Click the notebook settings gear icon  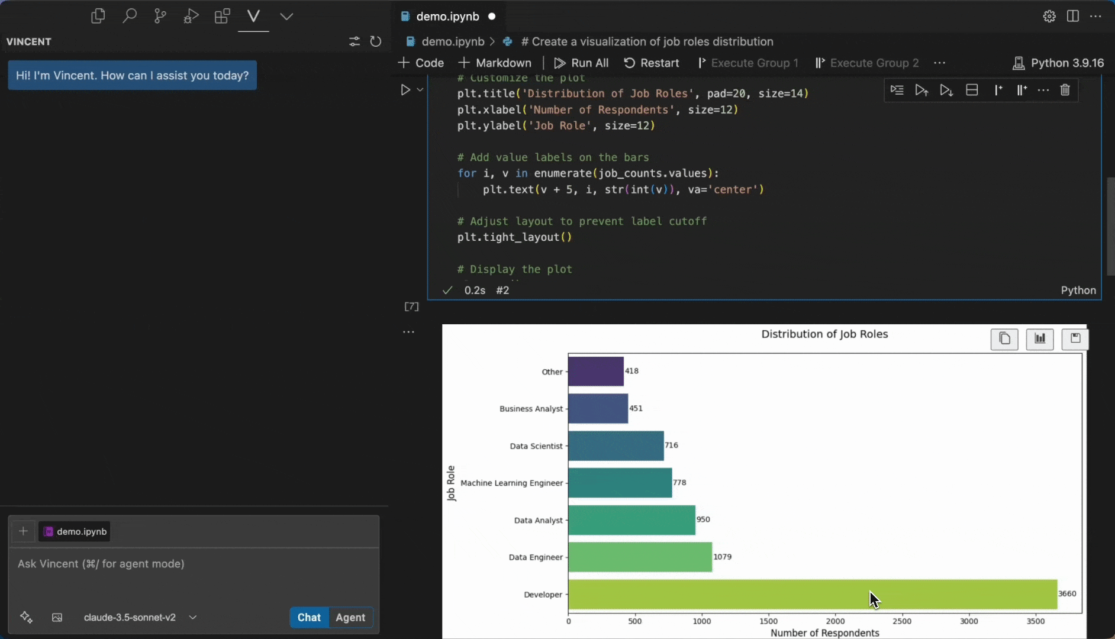tap(1049, 17)
